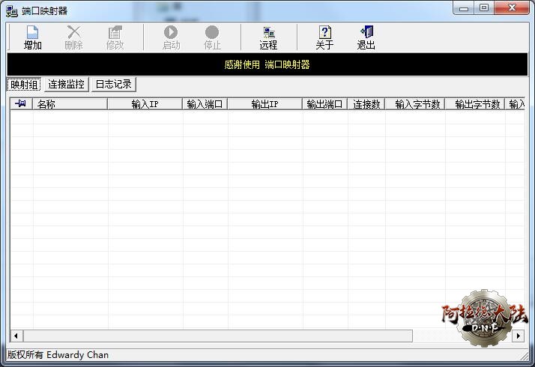Screen dimensions: 535x367
Task: Open the 关于 (About) help icon
Action: tap(324, 33)
